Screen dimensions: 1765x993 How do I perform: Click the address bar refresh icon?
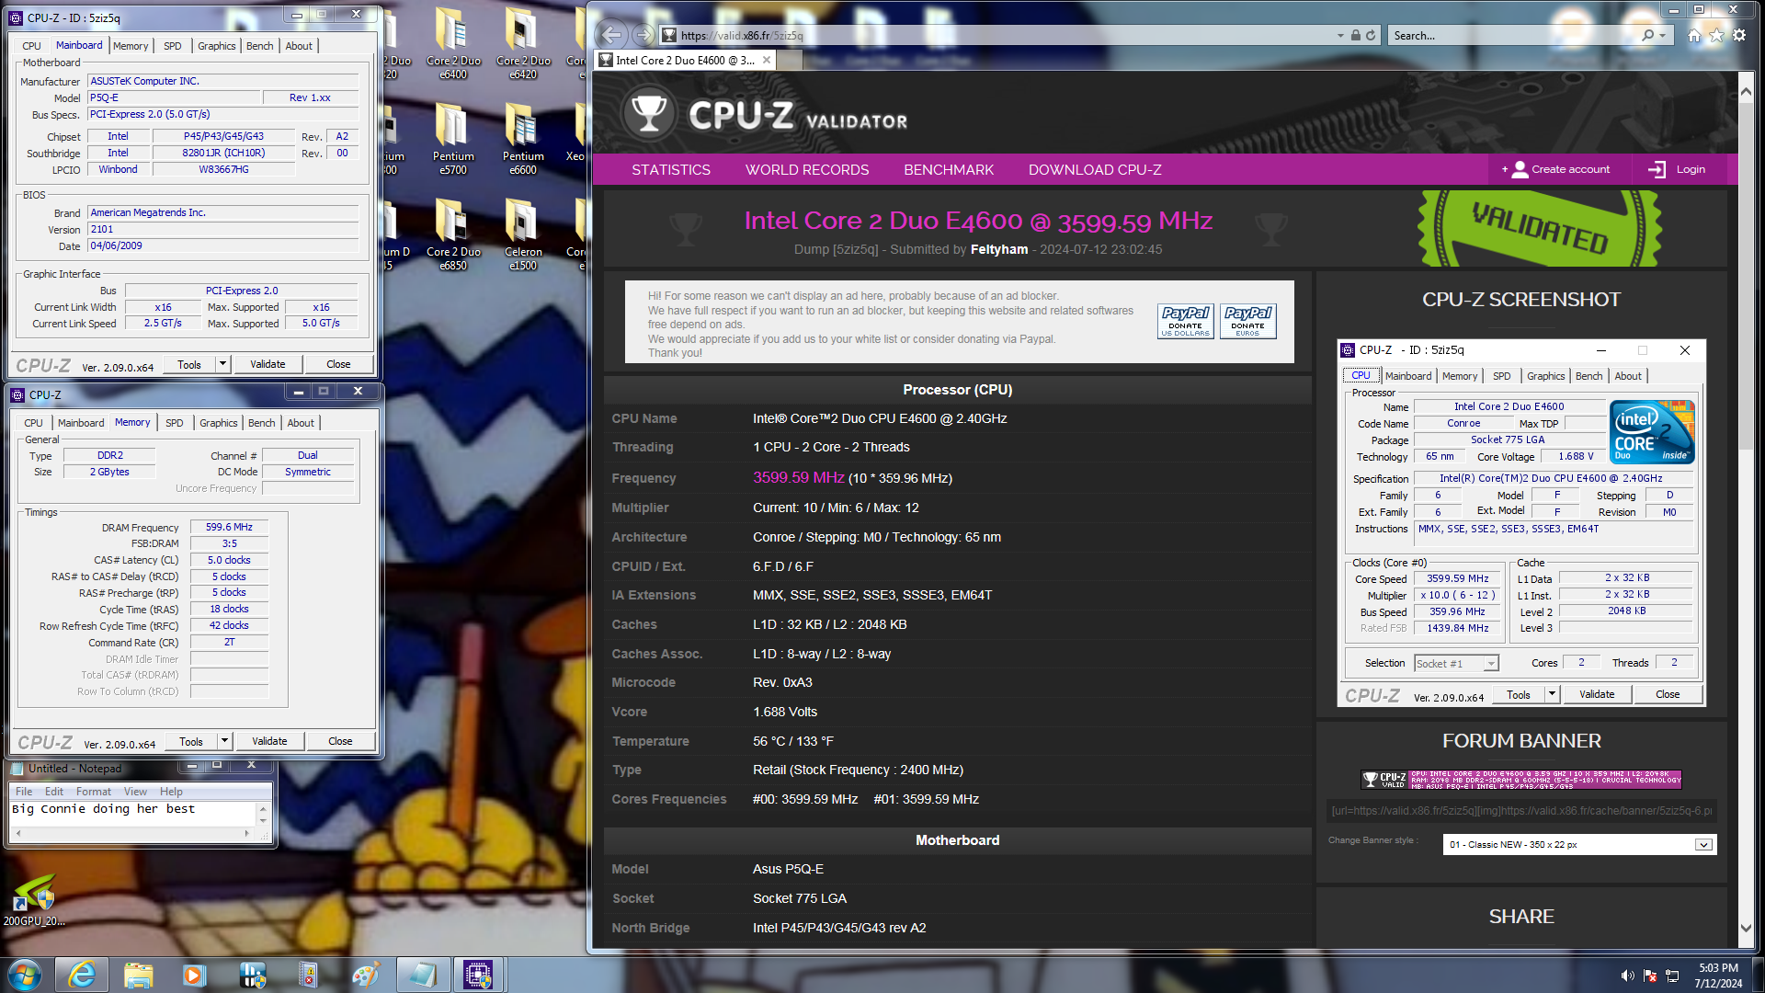pyautogui.click(x=1371, y=36)
